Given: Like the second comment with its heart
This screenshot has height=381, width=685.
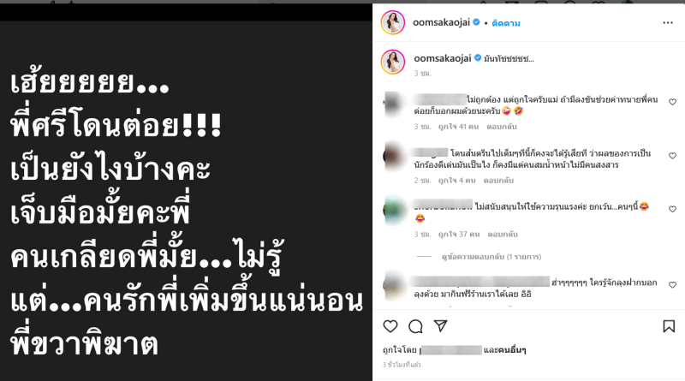Looking at the screenshot, I should pos(672,156).
